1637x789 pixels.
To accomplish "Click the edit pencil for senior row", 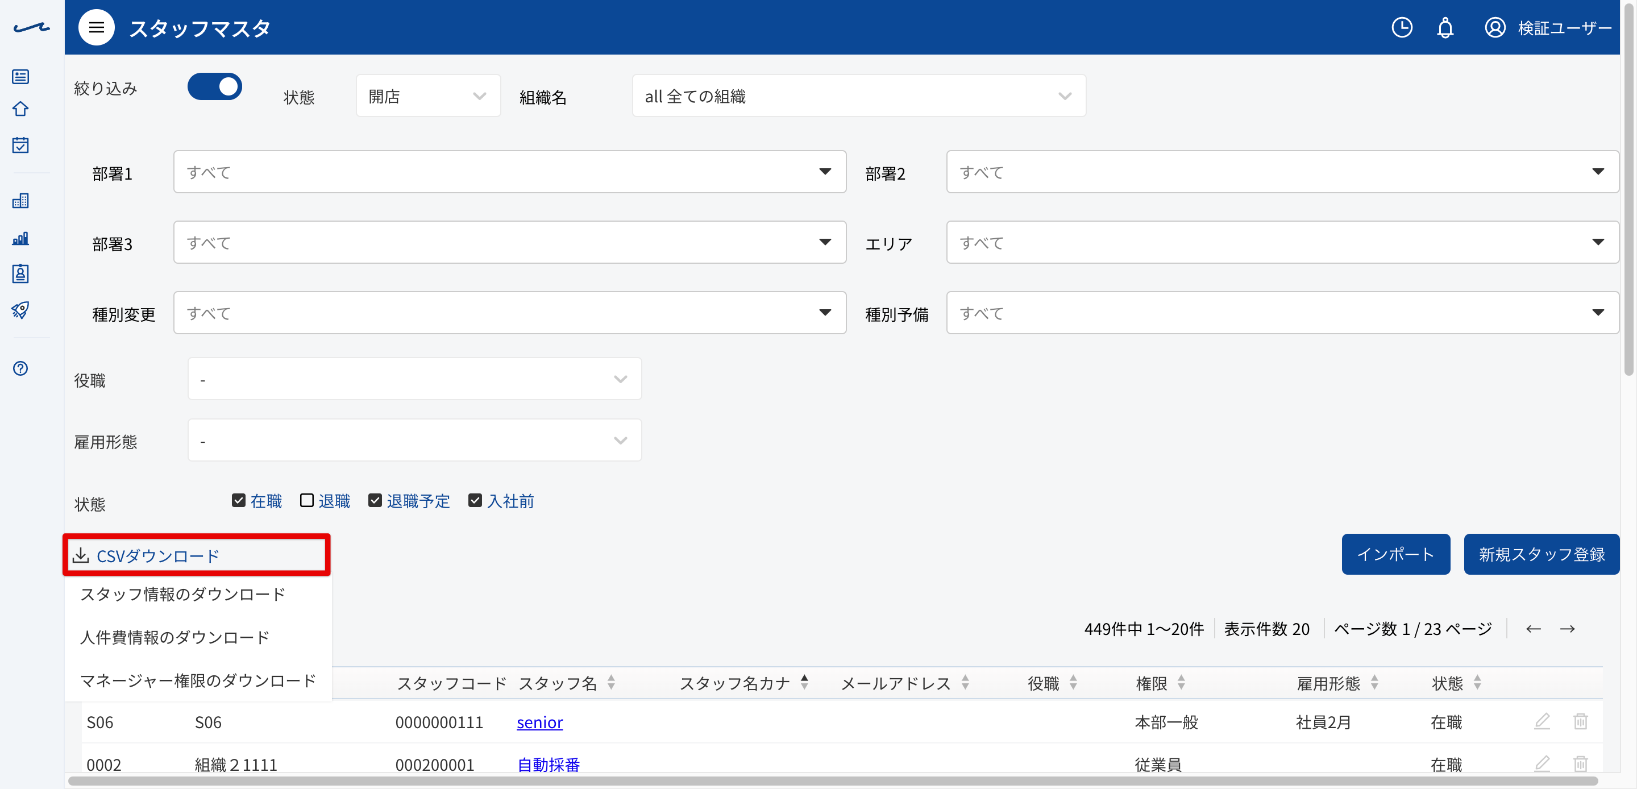I will pyautogui.click(x=1542, y=721).
